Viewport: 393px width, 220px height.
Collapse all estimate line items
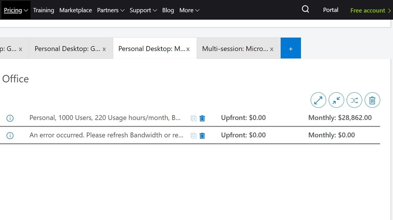coord(336,100)
